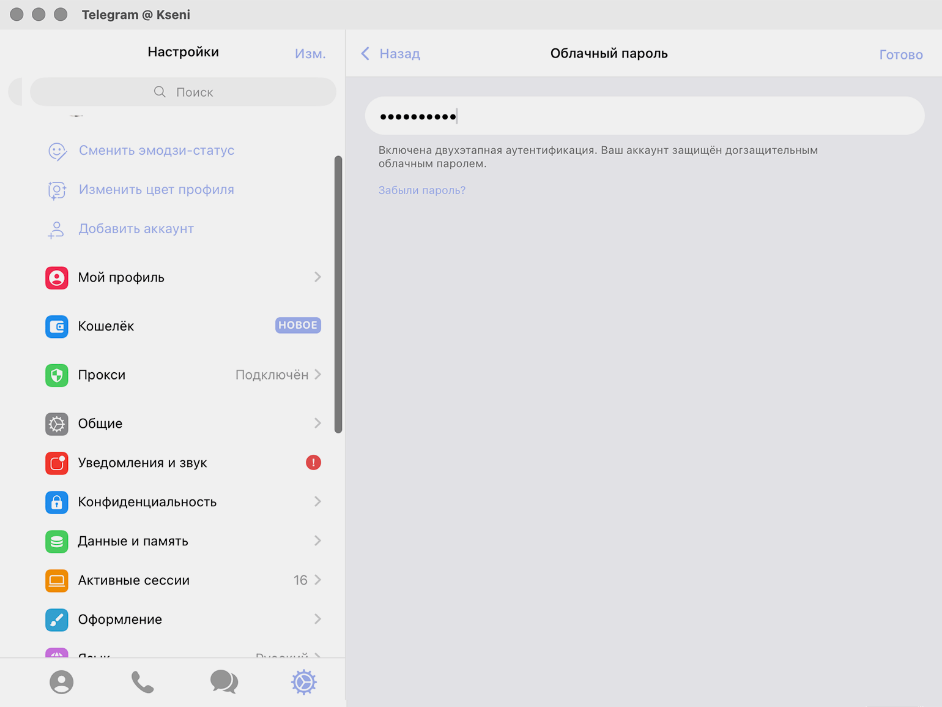The height and width of the screenshot is (707, 942).
Task: Open Notifications and sound settings
Action: point(143,463)
